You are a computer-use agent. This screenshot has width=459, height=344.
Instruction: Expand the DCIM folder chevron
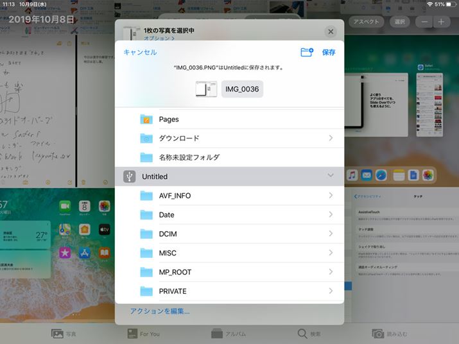[x=331, y=234]
